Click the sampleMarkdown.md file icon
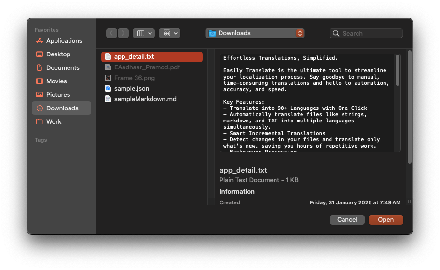This screenshot has height=270, width=440. pos(108,99)
